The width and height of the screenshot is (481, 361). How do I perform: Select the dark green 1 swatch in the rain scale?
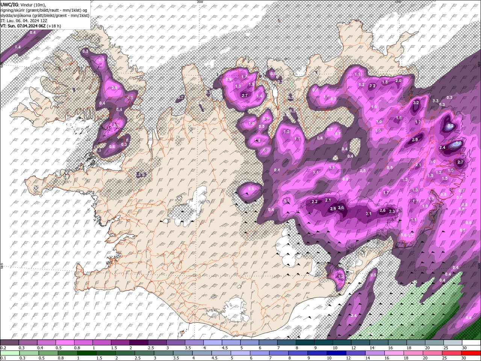click(x=86, y=353)
